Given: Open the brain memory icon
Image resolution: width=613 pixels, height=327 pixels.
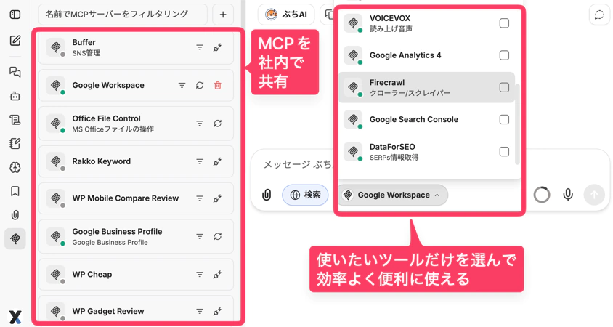Looking at the screenshot, I should pos(15,167).
